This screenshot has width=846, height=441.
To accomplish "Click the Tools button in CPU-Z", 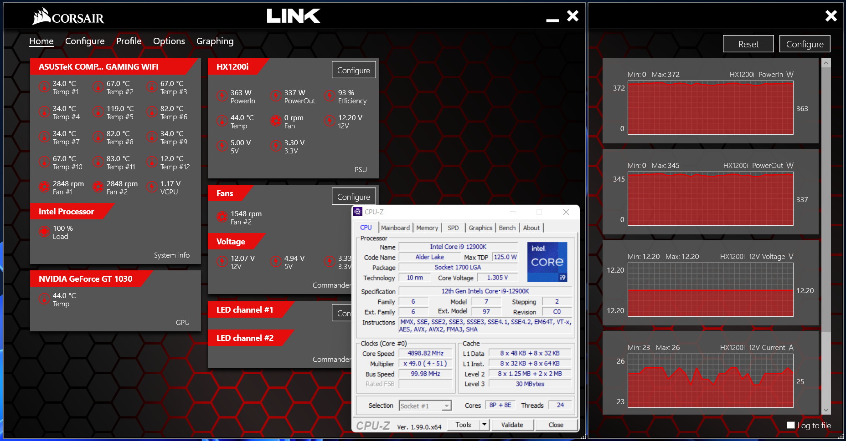I will 464,425.
